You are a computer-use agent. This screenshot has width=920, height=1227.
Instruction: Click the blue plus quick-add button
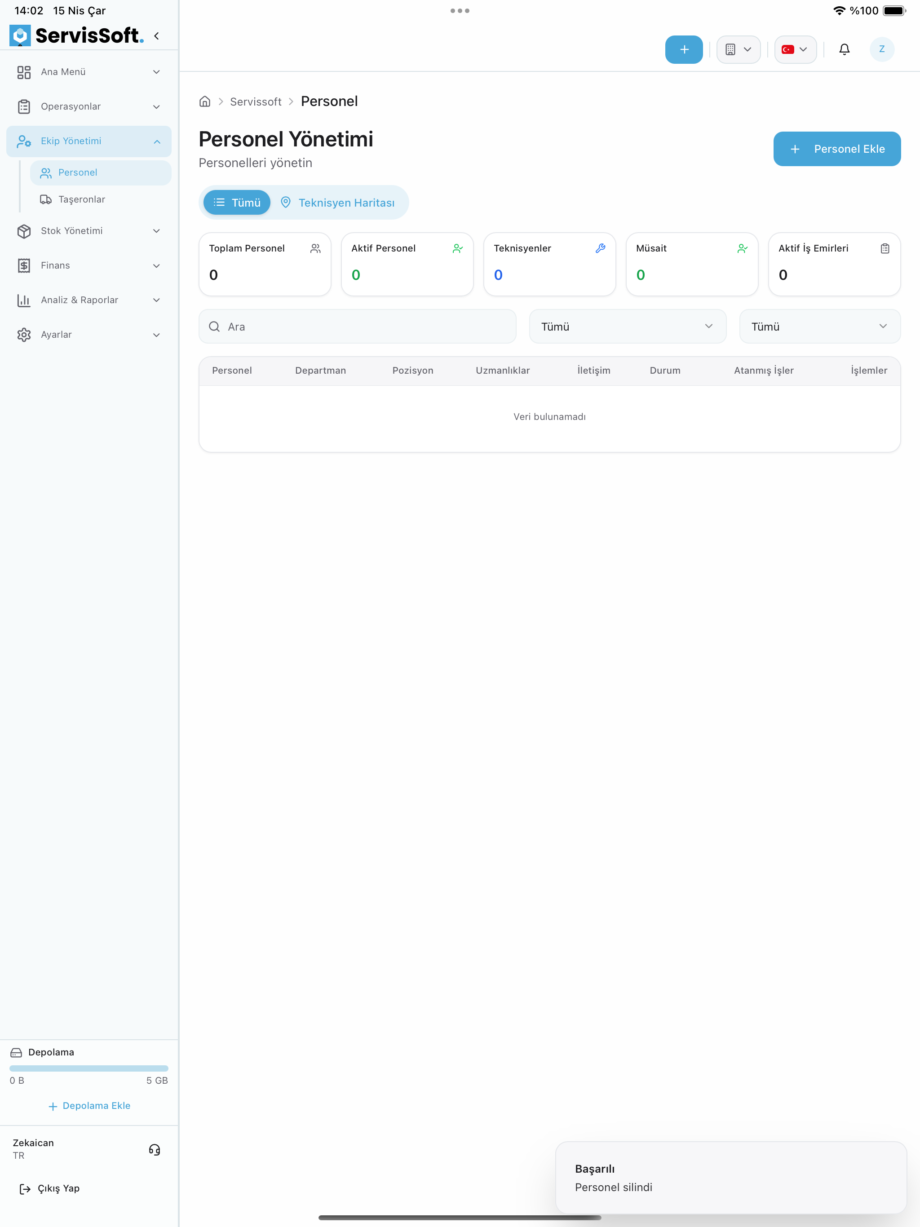coord(684,49)
